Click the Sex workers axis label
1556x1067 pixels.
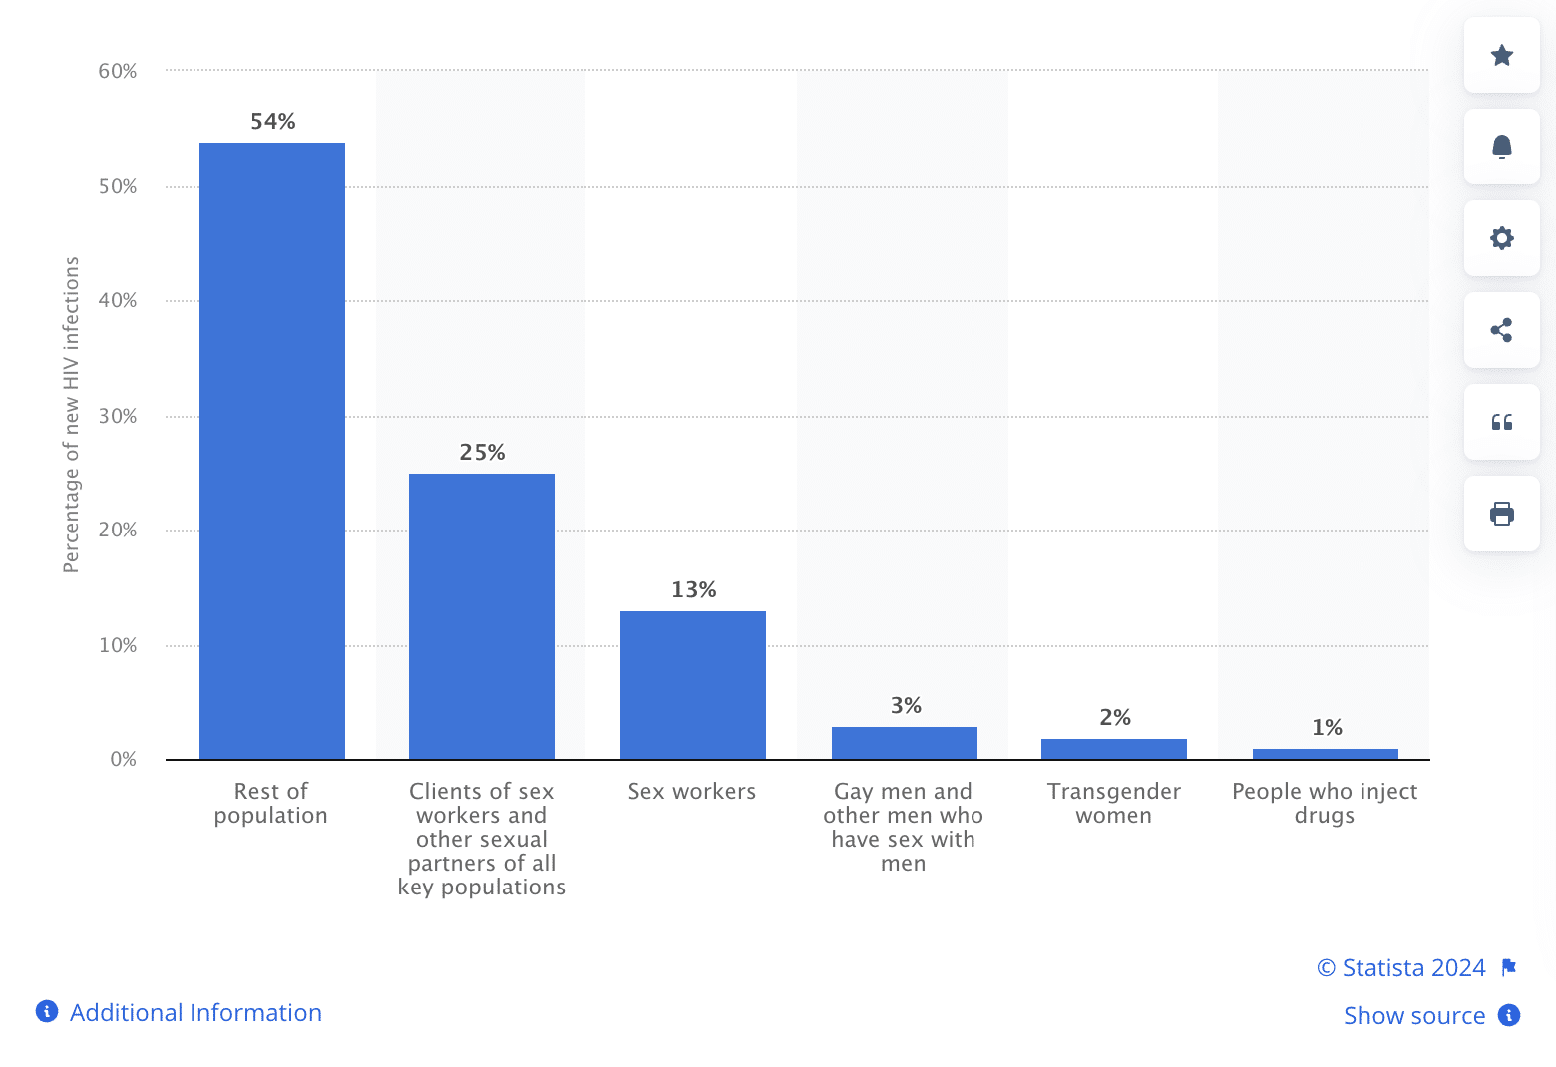(692, 791)
